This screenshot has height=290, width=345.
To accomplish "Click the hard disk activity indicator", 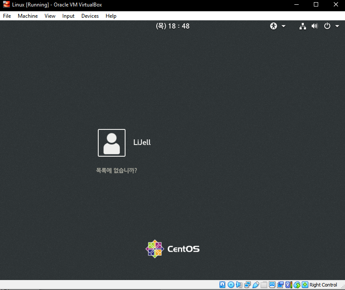I will click(x=222, y=285).
